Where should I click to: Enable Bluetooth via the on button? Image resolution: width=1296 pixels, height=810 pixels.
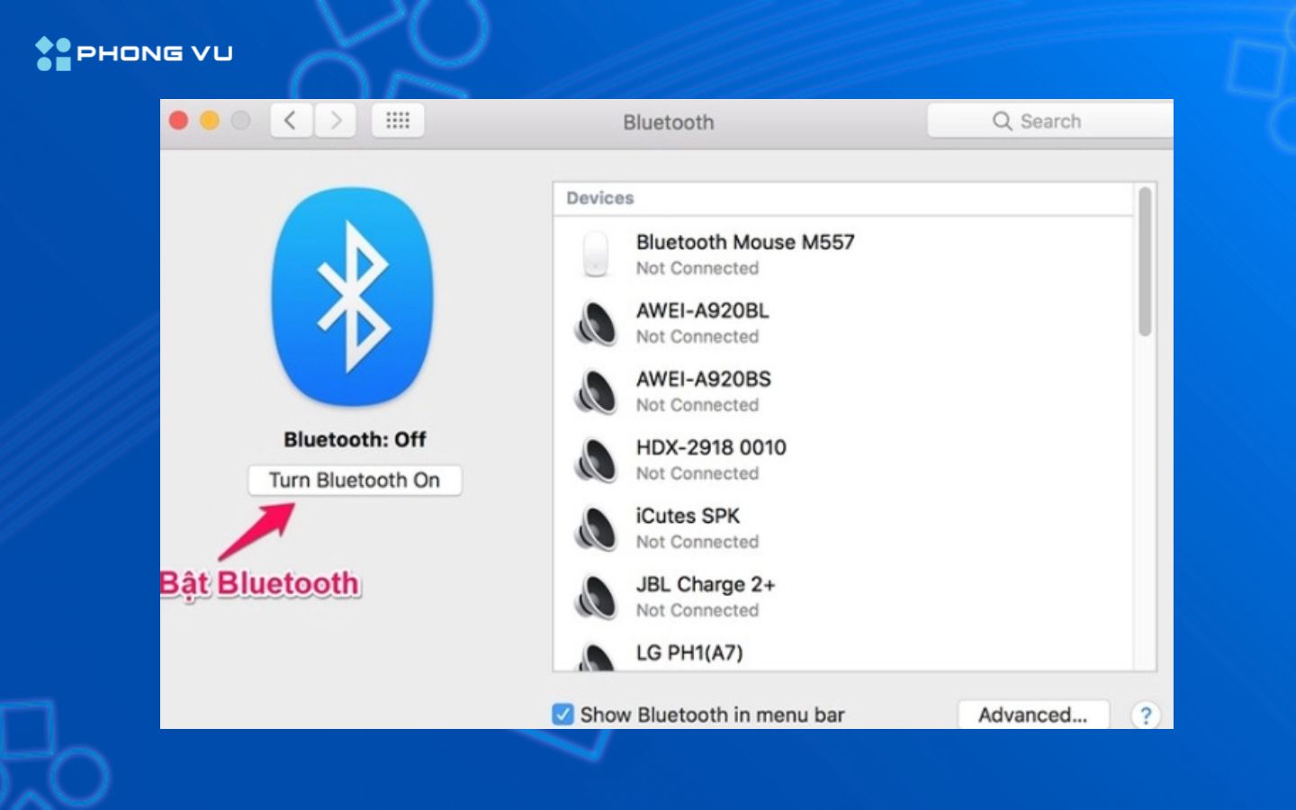pyautogui.click(x=355, y=480)
